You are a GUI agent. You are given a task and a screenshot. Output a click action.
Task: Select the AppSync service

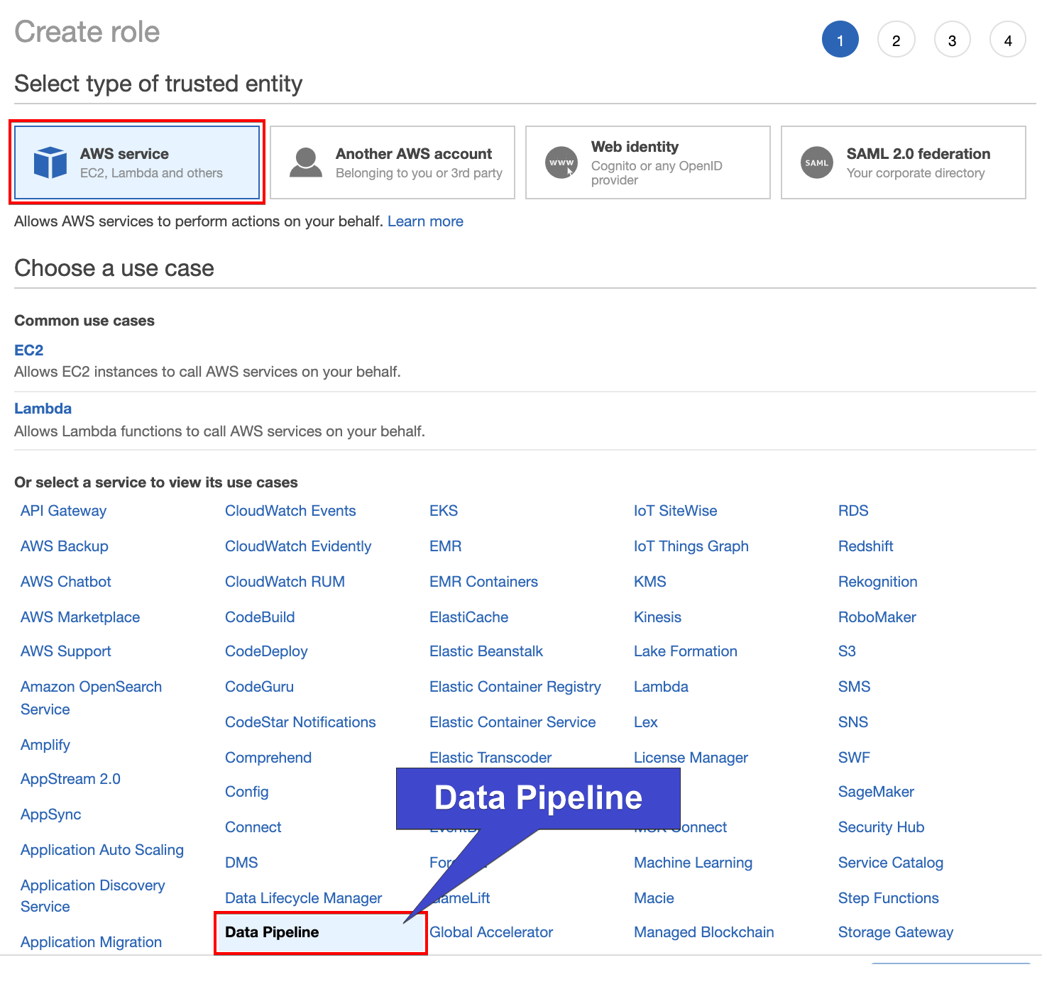pos(51,814)
